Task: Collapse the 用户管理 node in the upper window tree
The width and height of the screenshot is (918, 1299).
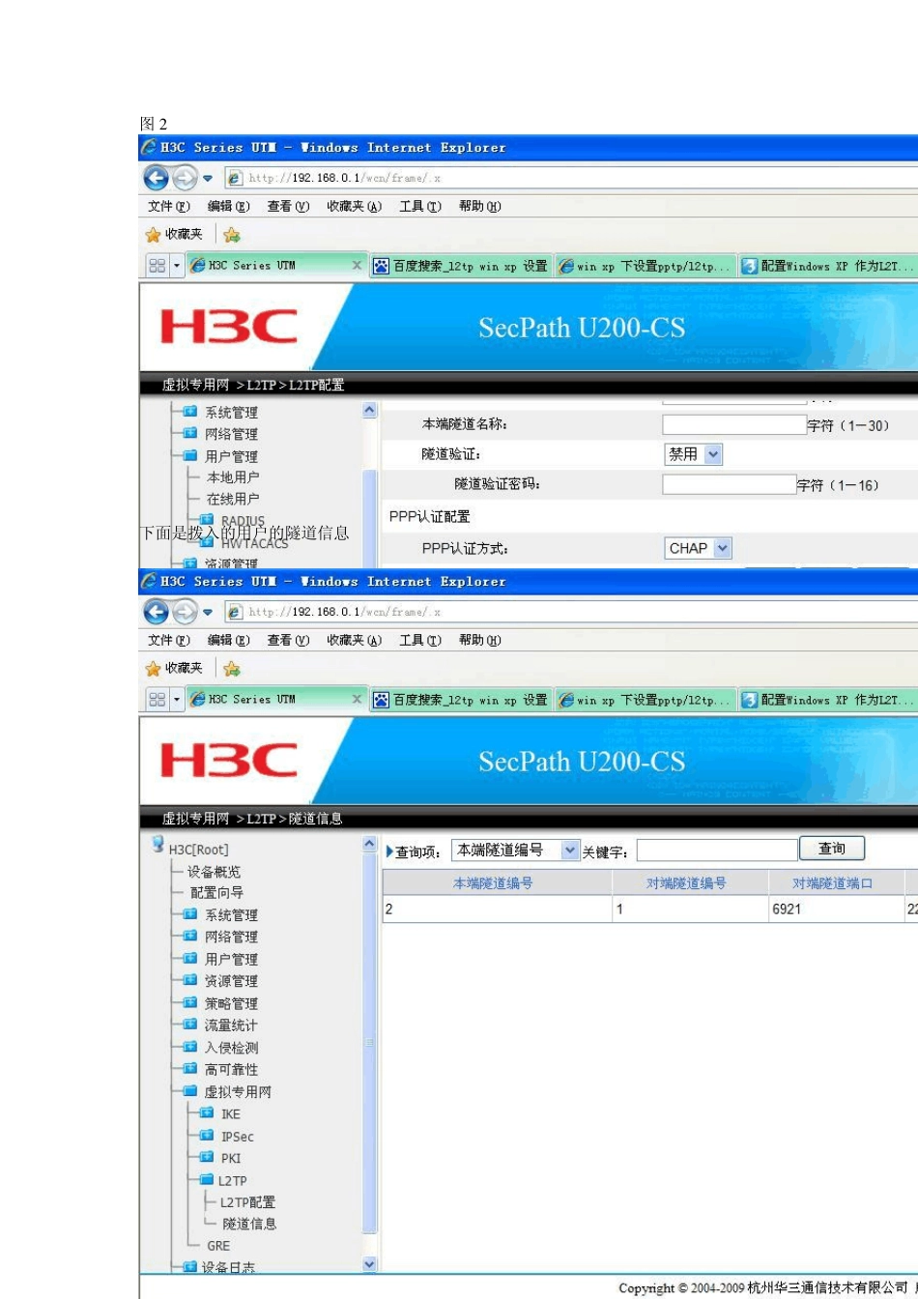Action: click(x=190, y=455)
